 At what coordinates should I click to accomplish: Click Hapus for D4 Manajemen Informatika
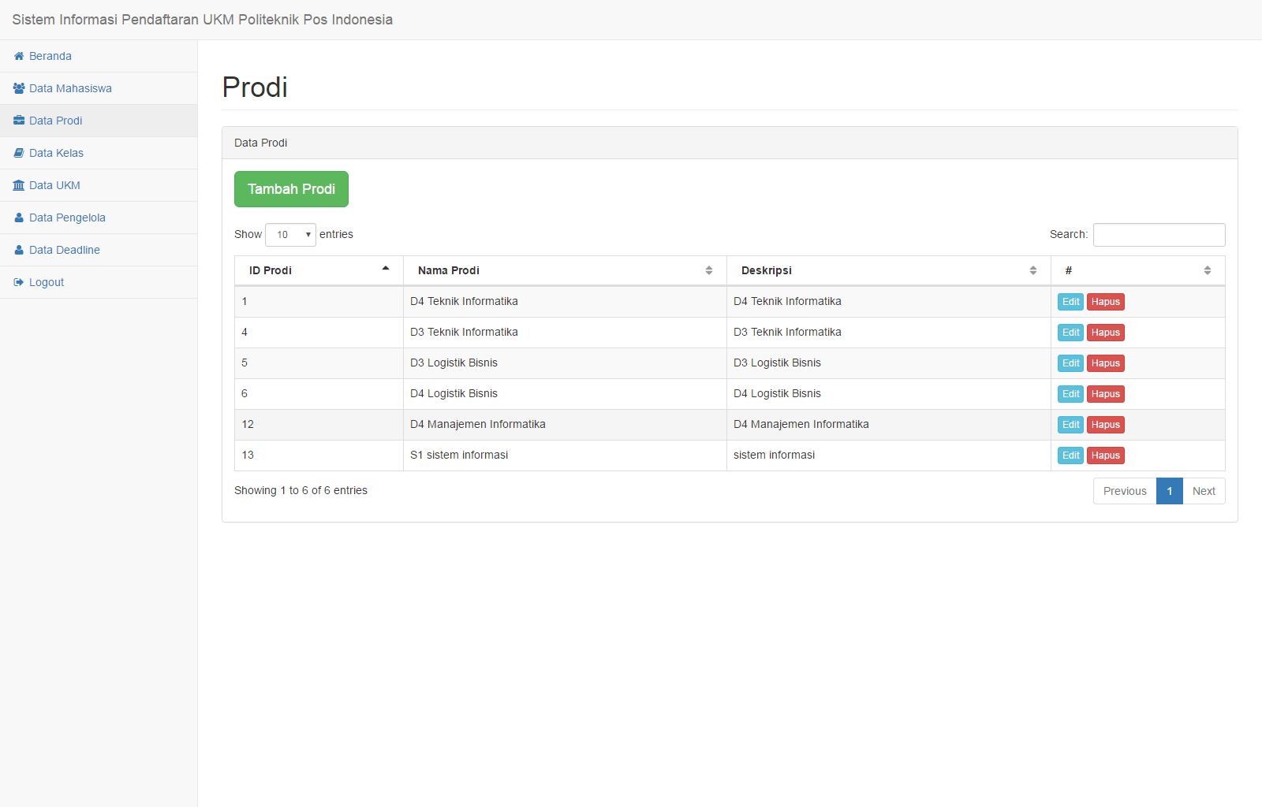click(x=1106, y=425)
